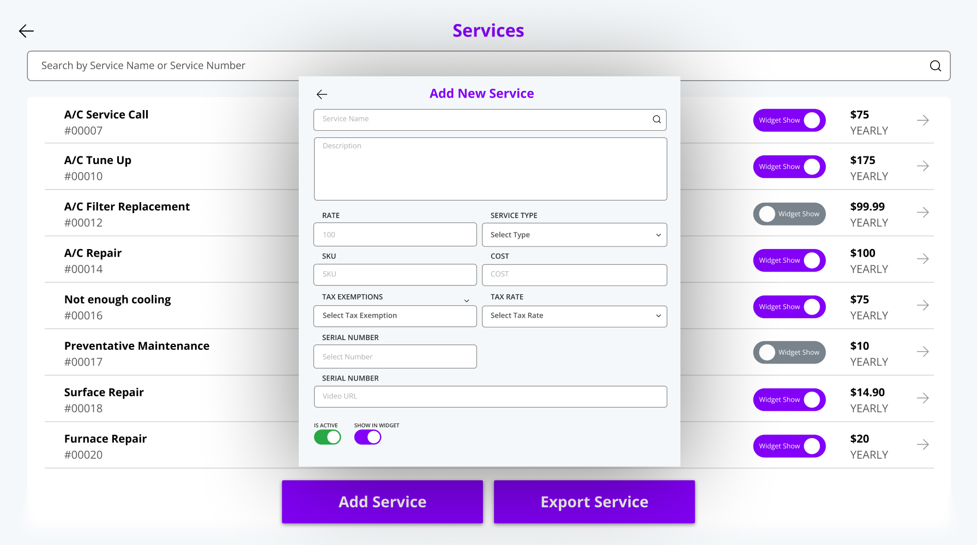
Task: Click the Export Service button
Action: coord(594,502)
